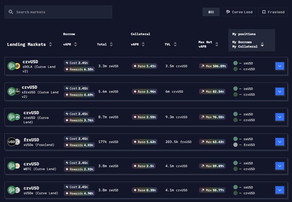The image size is (292, 202).
Task: Click crvUSD token icon in sDOLA positions
Action: (x=235, y=69)
